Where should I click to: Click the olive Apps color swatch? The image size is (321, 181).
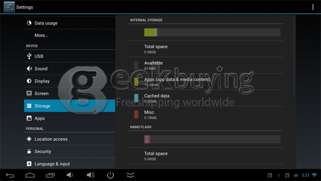[136, 82]
